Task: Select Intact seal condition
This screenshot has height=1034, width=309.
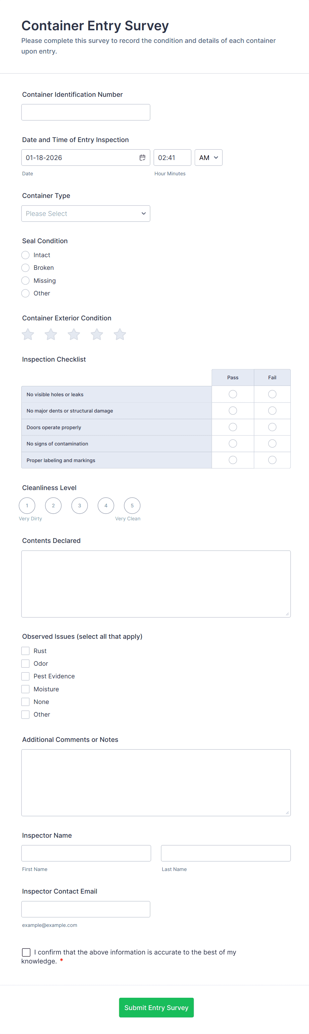Action: [x=25, y=255]
